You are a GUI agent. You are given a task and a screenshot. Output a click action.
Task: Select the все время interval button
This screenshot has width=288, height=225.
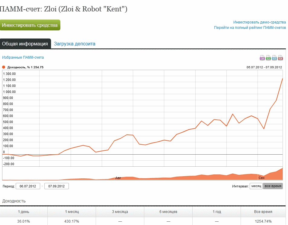pos(273,186)
